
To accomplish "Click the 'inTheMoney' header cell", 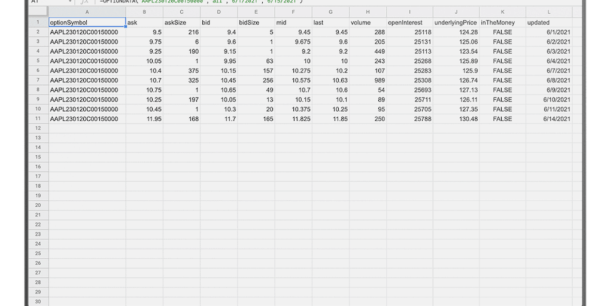I will 503,23.
